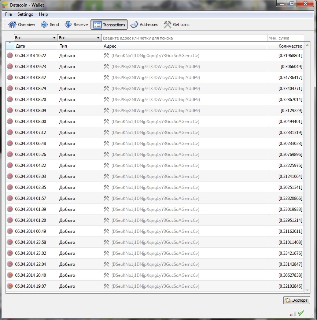Sort transactions by Дата column
Screen dimensions: 317x320
36,46
